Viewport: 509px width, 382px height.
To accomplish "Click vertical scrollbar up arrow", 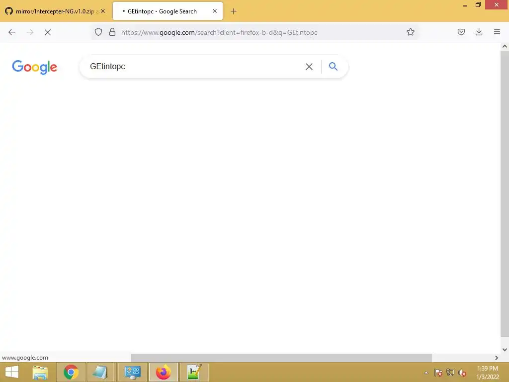I will point(505,46).
